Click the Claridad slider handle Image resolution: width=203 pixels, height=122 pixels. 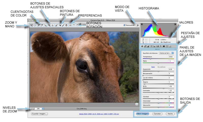pos(158,99)
